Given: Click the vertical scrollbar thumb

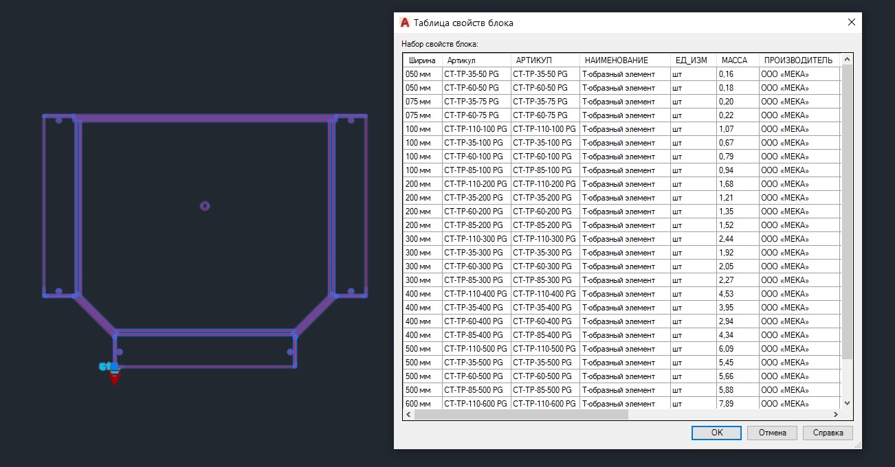Looking at the screenshot, I should 847,212.
